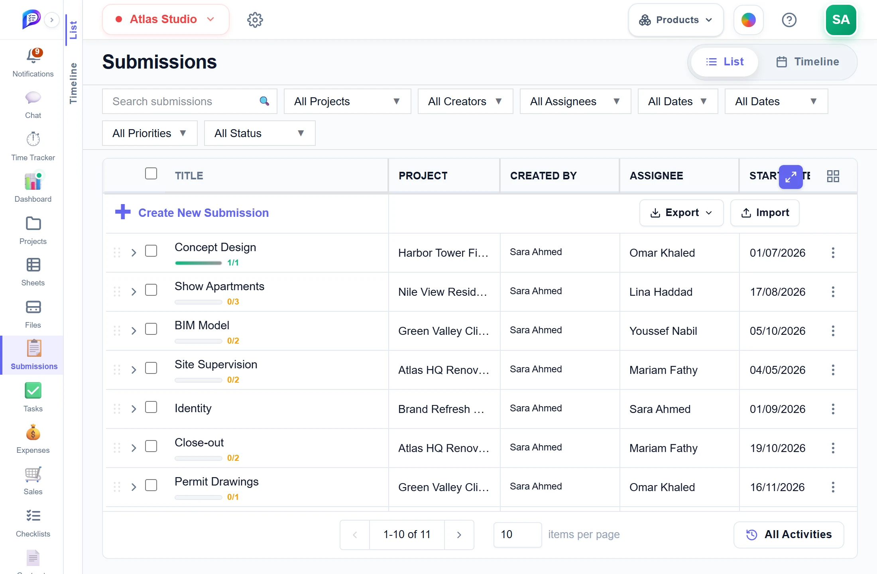The height and width of the screenshot is (574, 877).
Task: Open All Activities log
Action: click(x=789, y=535)
